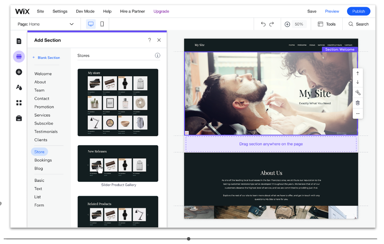The height and width of the screenshot is (244, 384).
Task: Select the Slider Product Gallery thumbnail
Action: click(x=118, y=163)
